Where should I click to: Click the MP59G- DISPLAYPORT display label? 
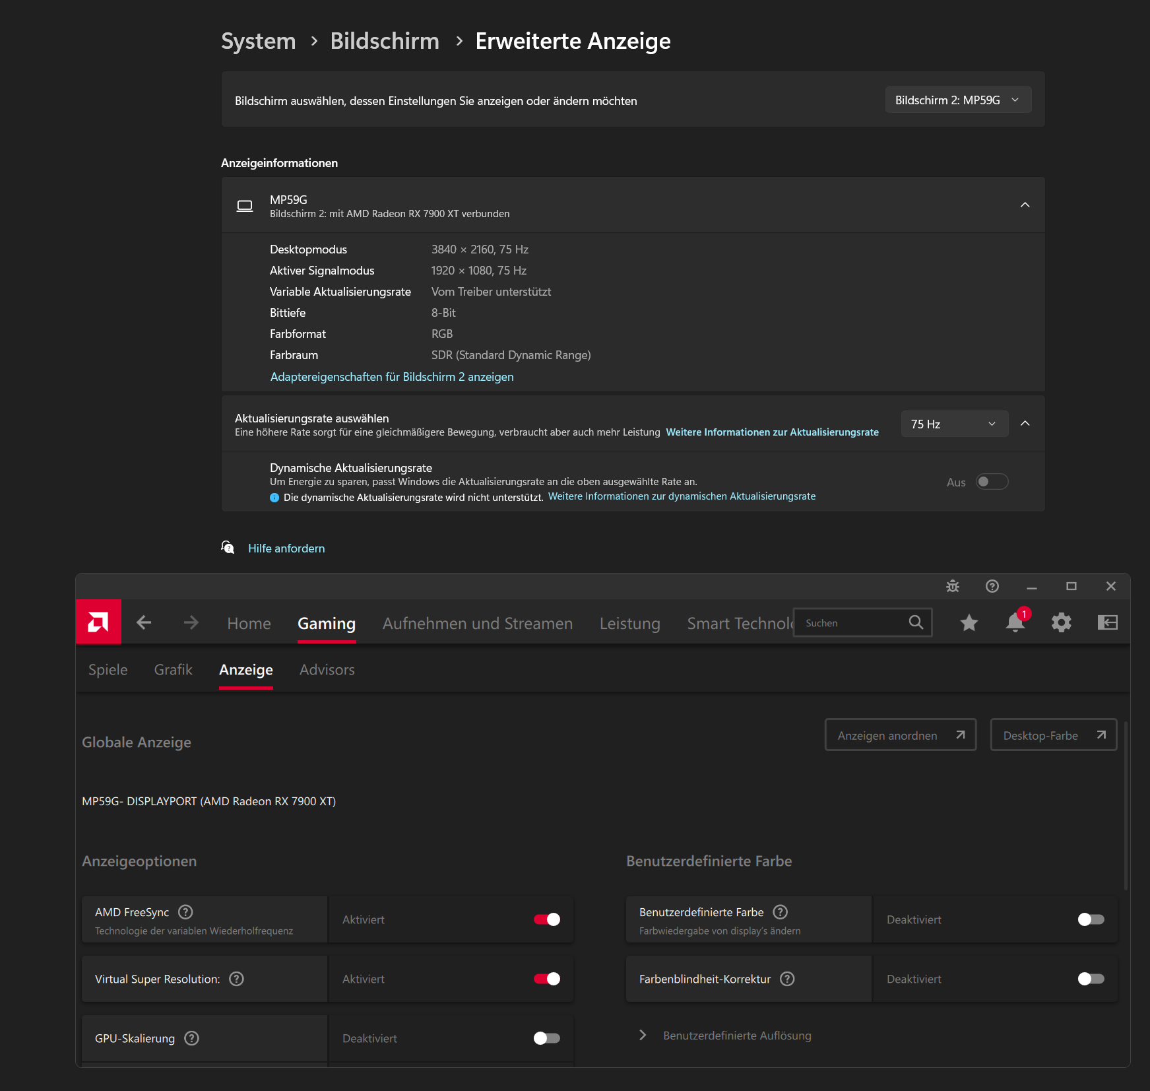(x=209, y=801)
